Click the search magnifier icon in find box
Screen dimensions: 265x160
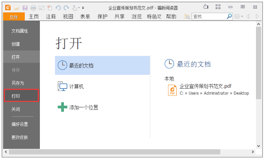tap(229, 16)
